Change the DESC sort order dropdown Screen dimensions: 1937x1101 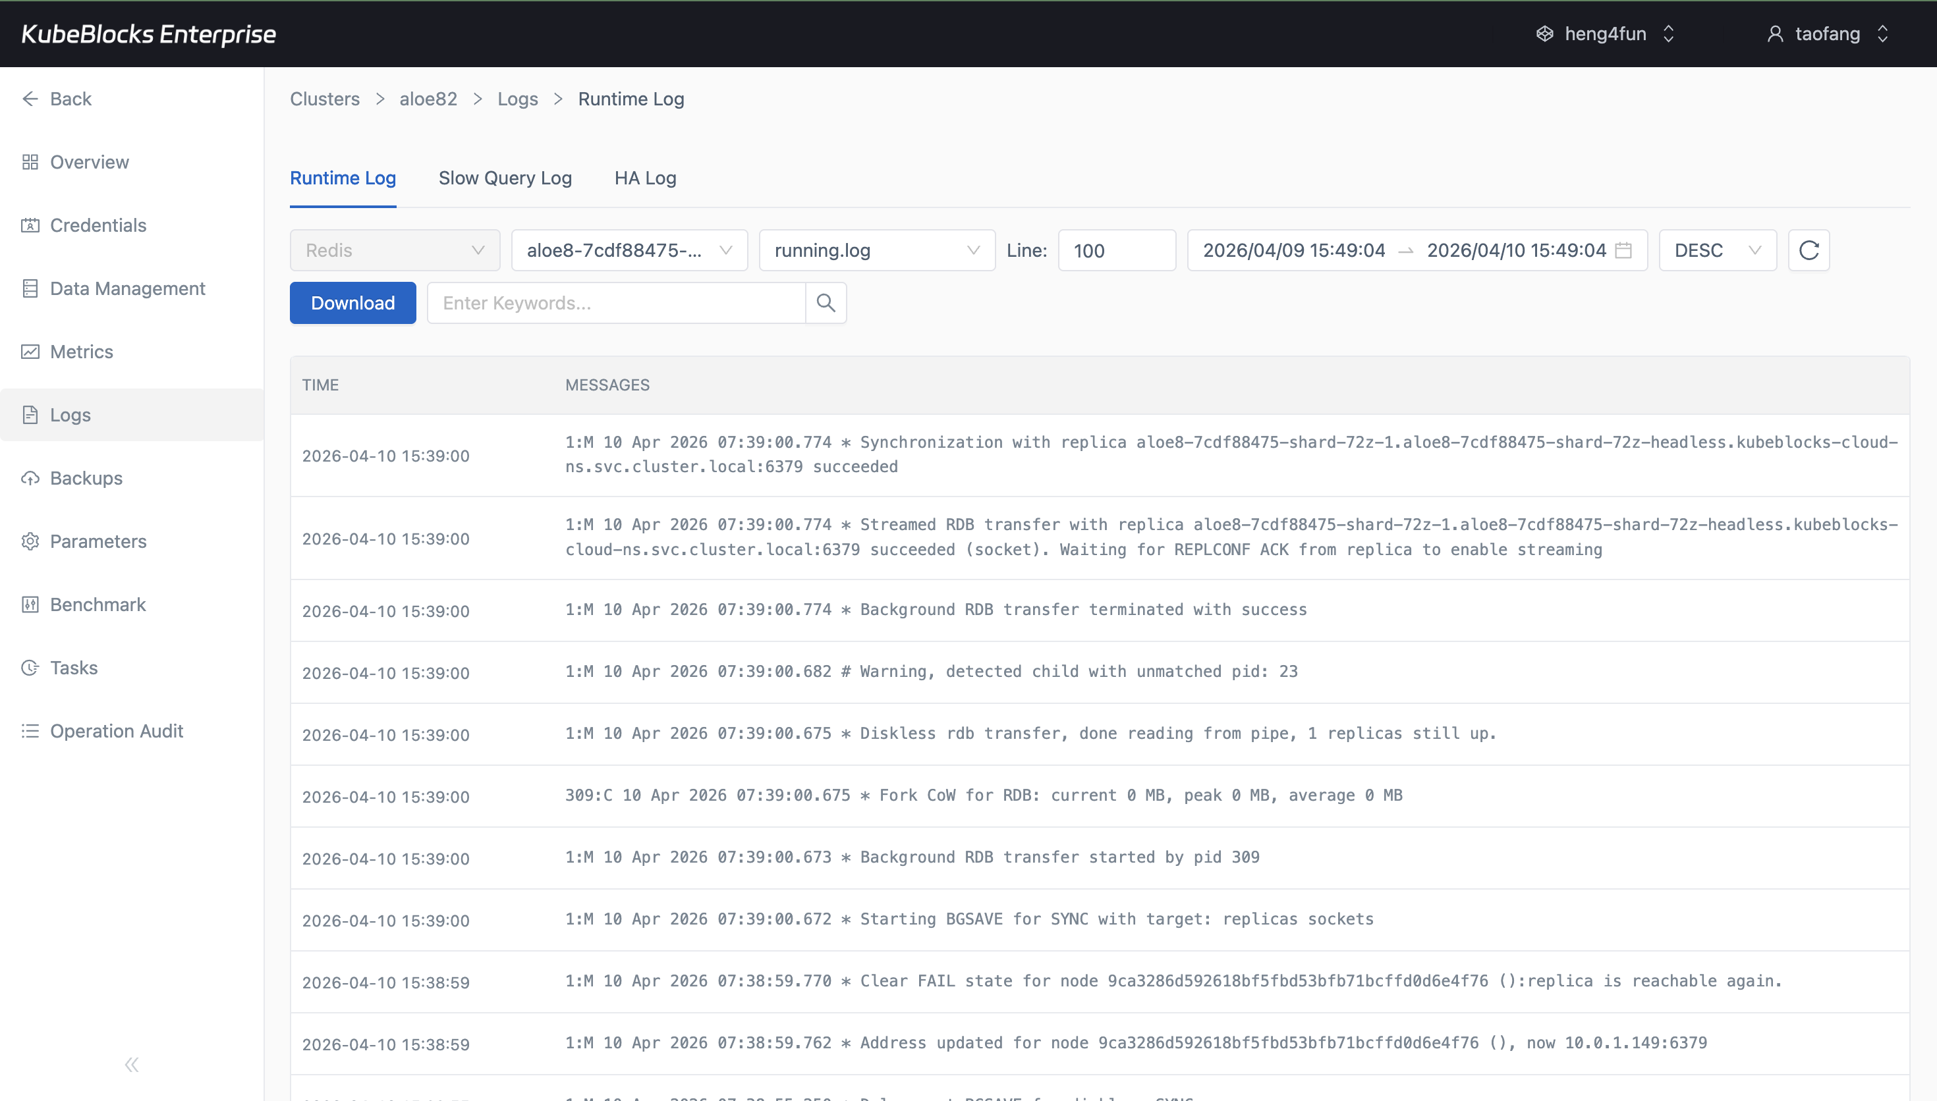[x=1717, y=250]
